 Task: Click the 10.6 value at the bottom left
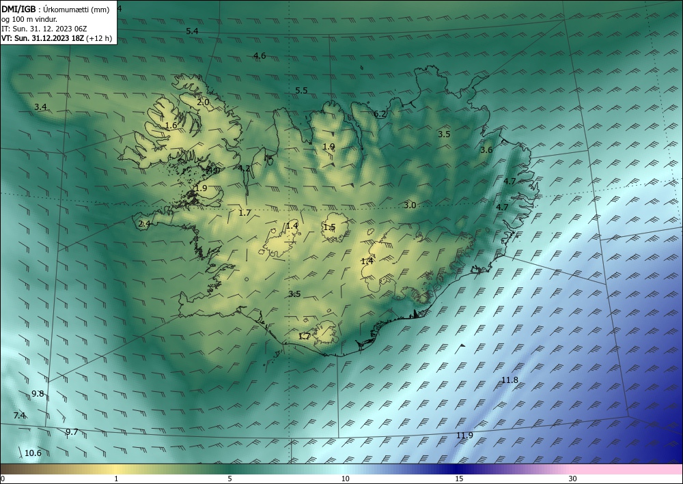pyautogui.click(x=33, y=453)
